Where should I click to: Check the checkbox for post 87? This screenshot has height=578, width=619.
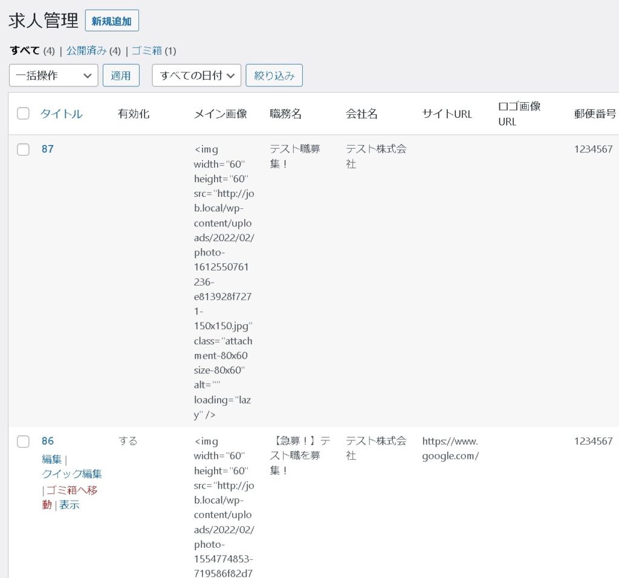pos(23,150)
